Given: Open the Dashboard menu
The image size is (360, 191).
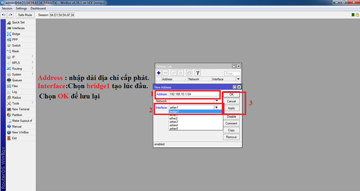Looking at the screenshot, I should 38,9.
